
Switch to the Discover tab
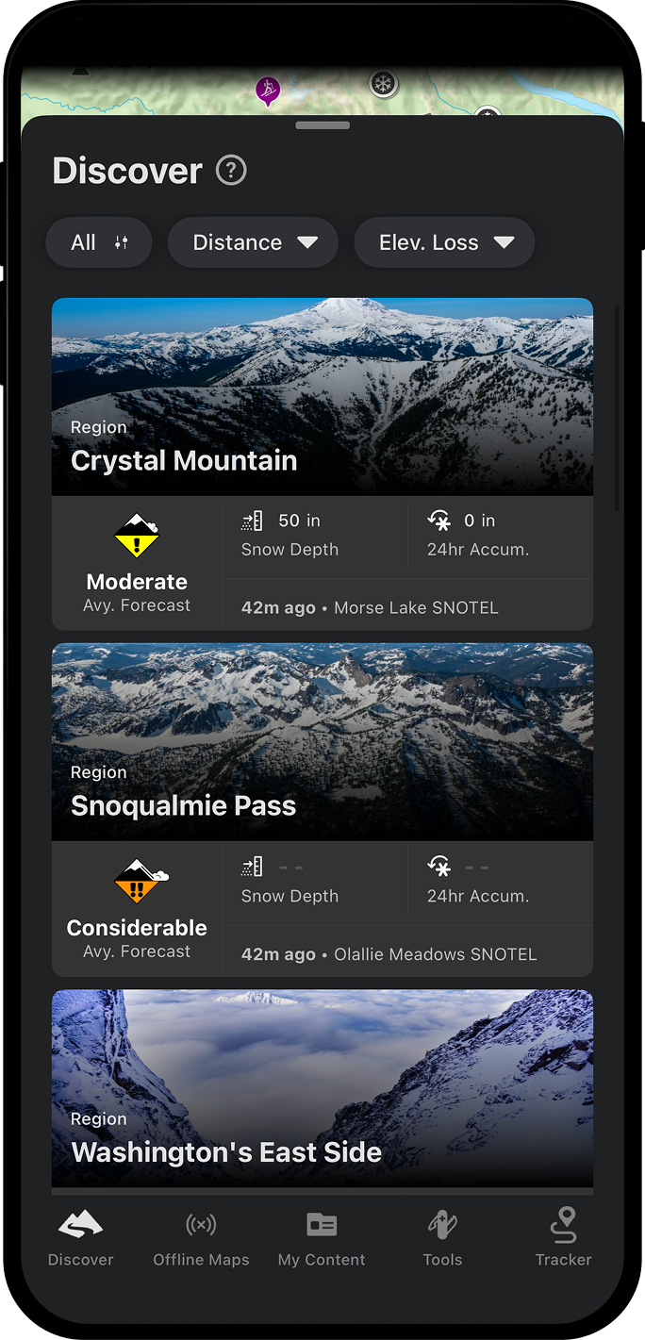(81, 1237)
